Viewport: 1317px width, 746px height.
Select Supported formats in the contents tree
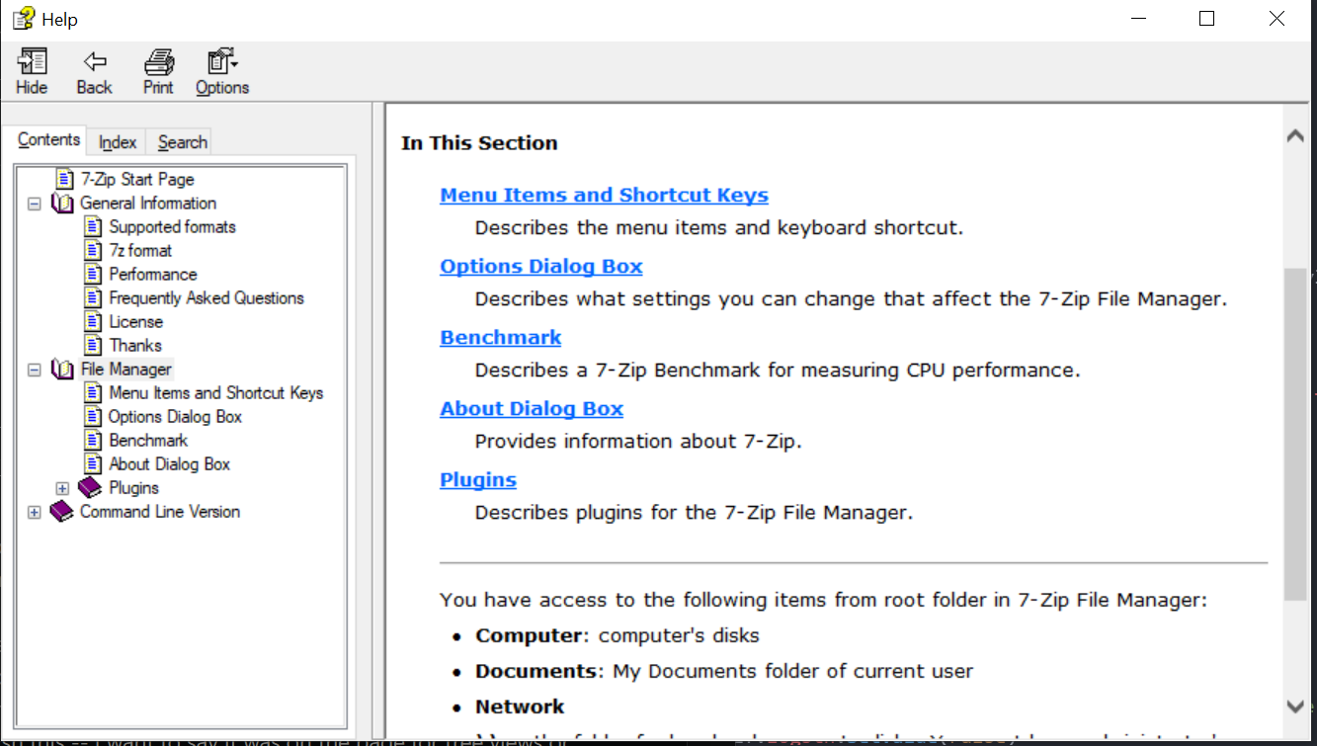click(173, 227)
